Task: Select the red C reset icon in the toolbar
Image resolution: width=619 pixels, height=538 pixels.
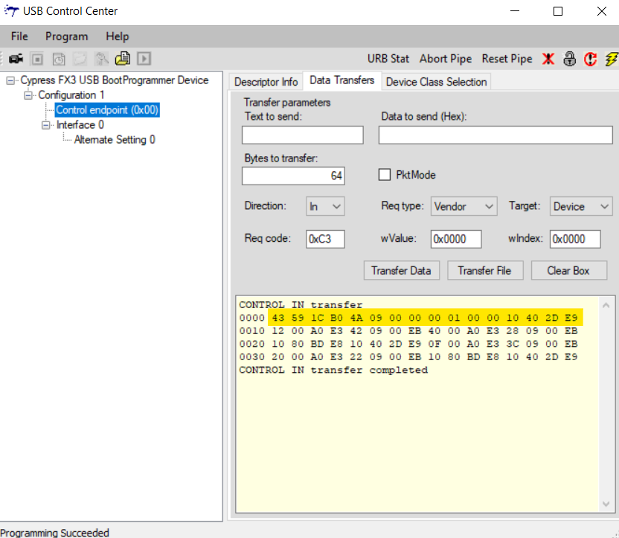Action: [x=590, y=59]
